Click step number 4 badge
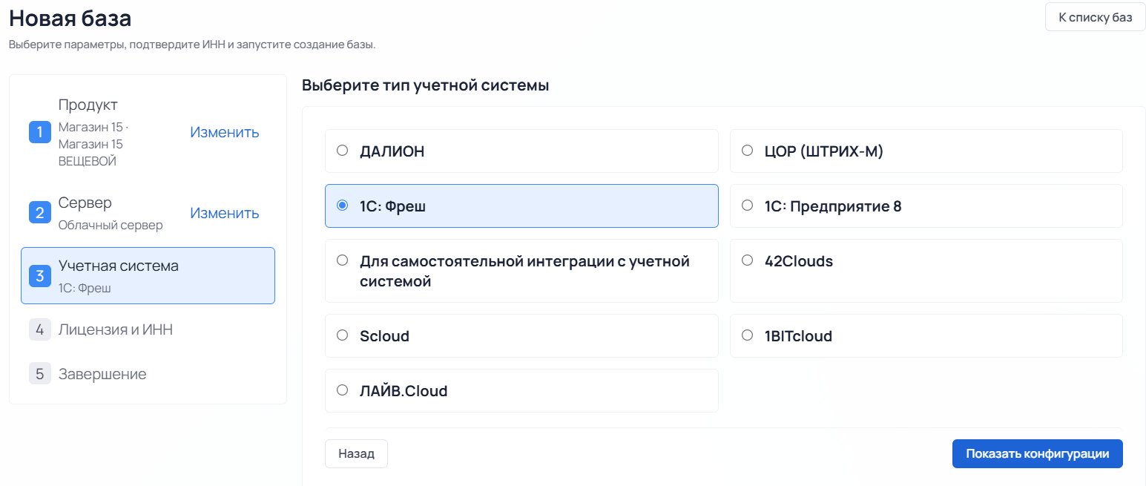The image size is (1146, 486). (x=40, y=329)
